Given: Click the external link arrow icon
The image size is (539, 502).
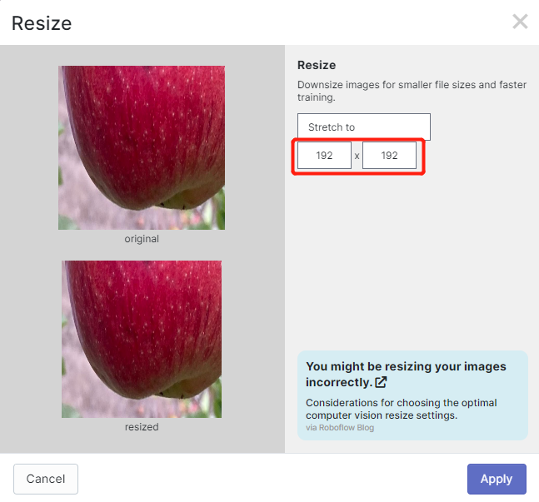Looking at the screenshot, I should coord(381,382).
